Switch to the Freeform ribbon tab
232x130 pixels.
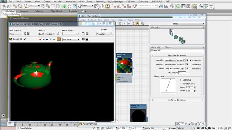[x=24, y=11]
